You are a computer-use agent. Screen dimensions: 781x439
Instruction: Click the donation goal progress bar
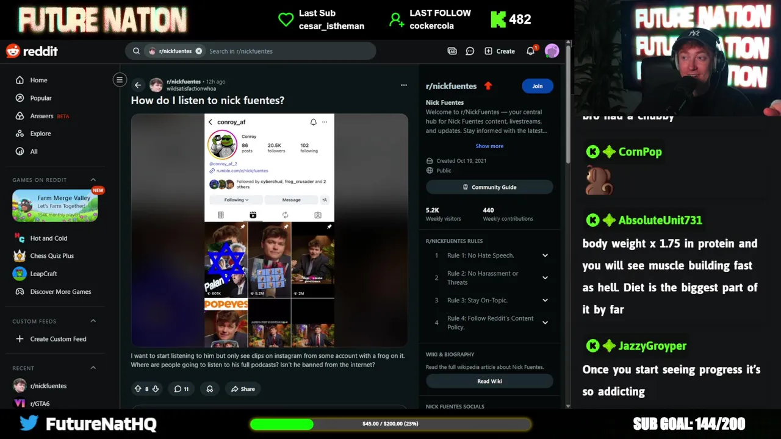point(390,424)
